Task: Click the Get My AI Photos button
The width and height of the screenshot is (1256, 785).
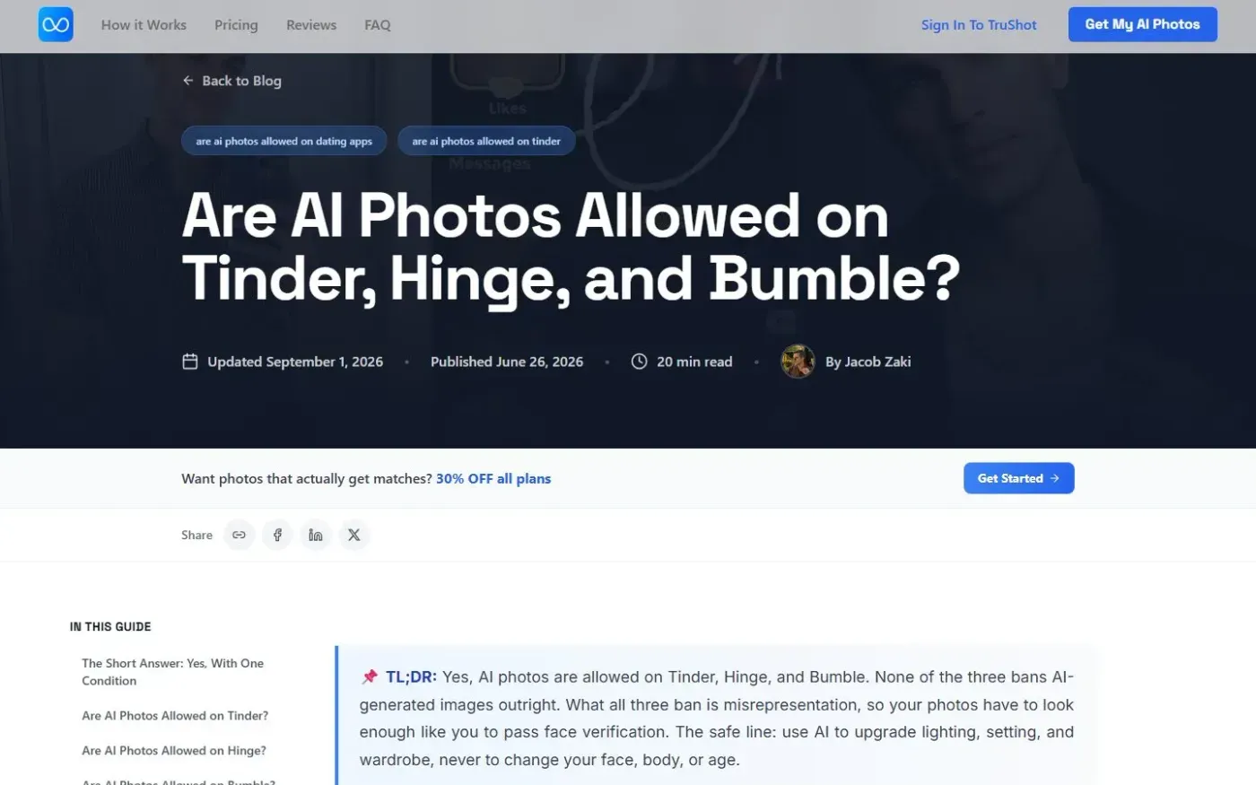Action: pos(1142,24)
